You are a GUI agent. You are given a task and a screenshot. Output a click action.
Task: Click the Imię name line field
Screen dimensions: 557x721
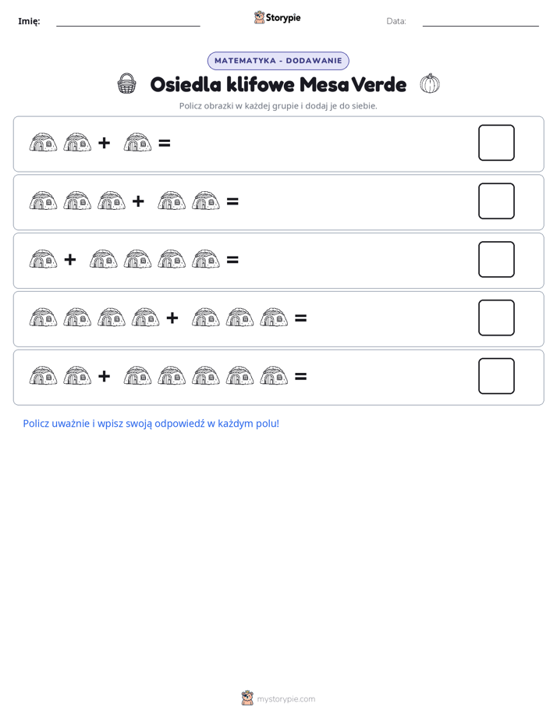[x=128, y=22]
